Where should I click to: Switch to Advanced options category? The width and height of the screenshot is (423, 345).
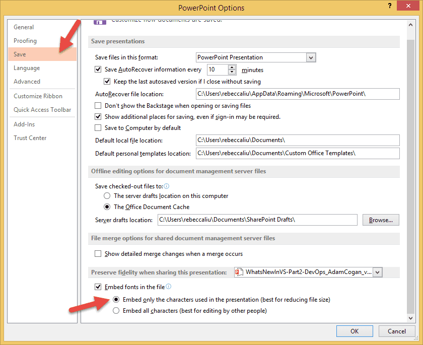pyautogui.click(x=27, y=82)
